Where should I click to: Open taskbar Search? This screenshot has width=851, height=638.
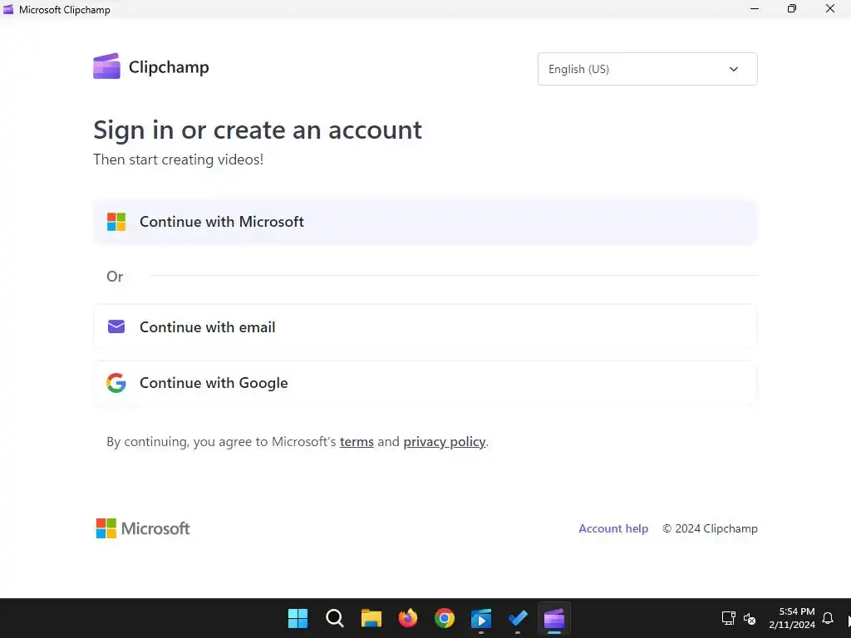click(334, 618)
